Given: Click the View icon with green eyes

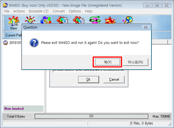Looking at the screenshot, I should click(95, 20).
